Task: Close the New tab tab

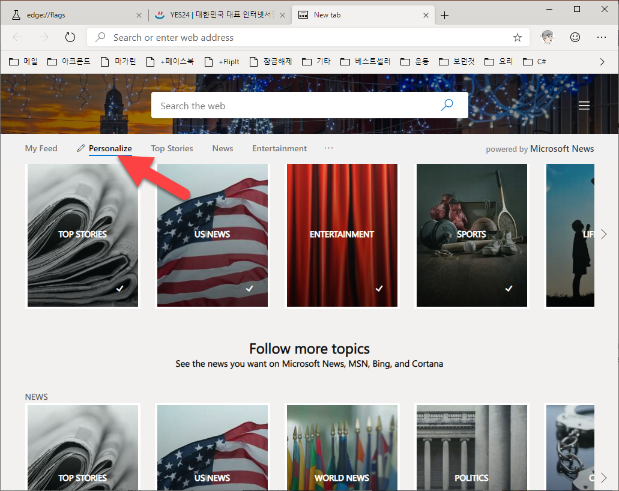Action: pos(426,16)
